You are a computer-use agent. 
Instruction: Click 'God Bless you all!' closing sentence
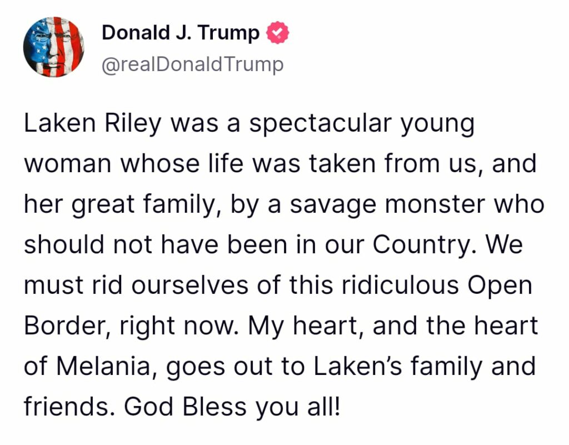(x=233, y=407)
